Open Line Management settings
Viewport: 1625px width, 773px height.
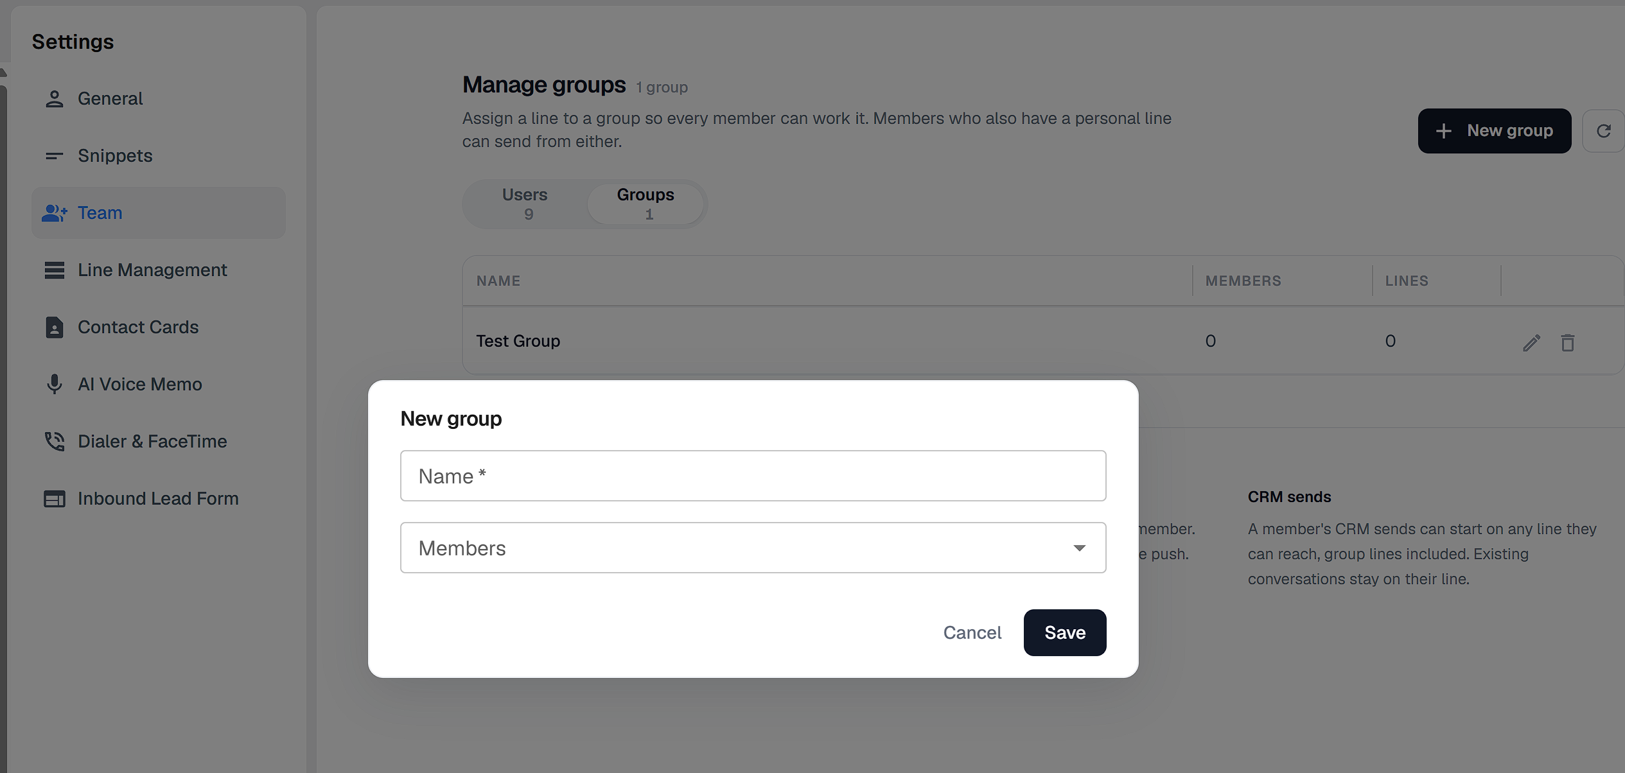159,270
